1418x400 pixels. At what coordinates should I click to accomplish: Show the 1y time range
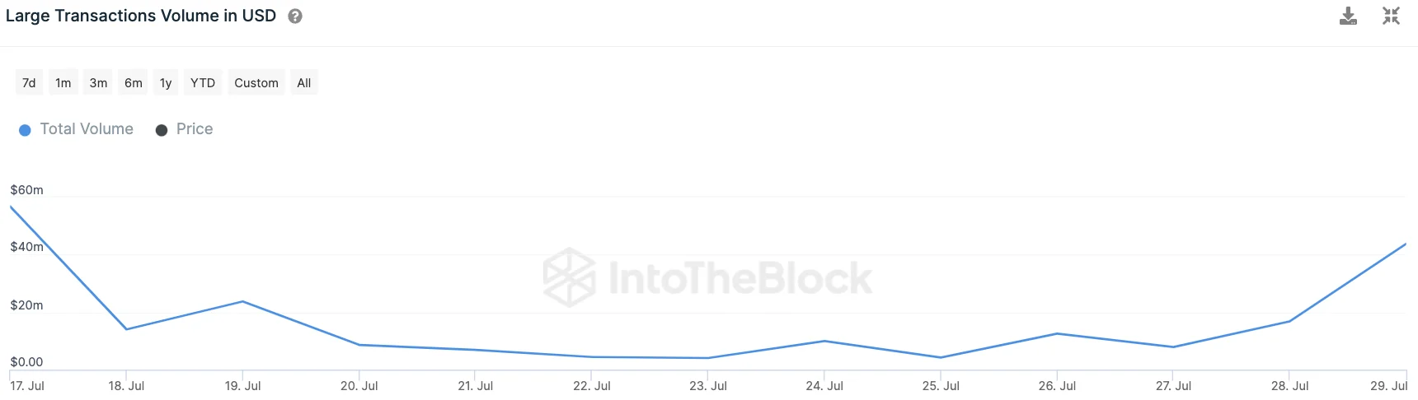pyautogui.click(x=166, y=83)
